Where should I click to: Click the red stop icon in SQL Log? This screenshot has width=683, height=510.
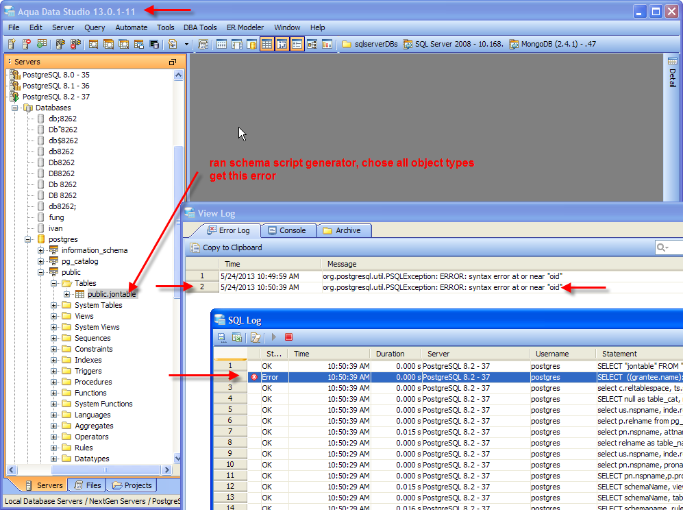(x=289, y=337)
